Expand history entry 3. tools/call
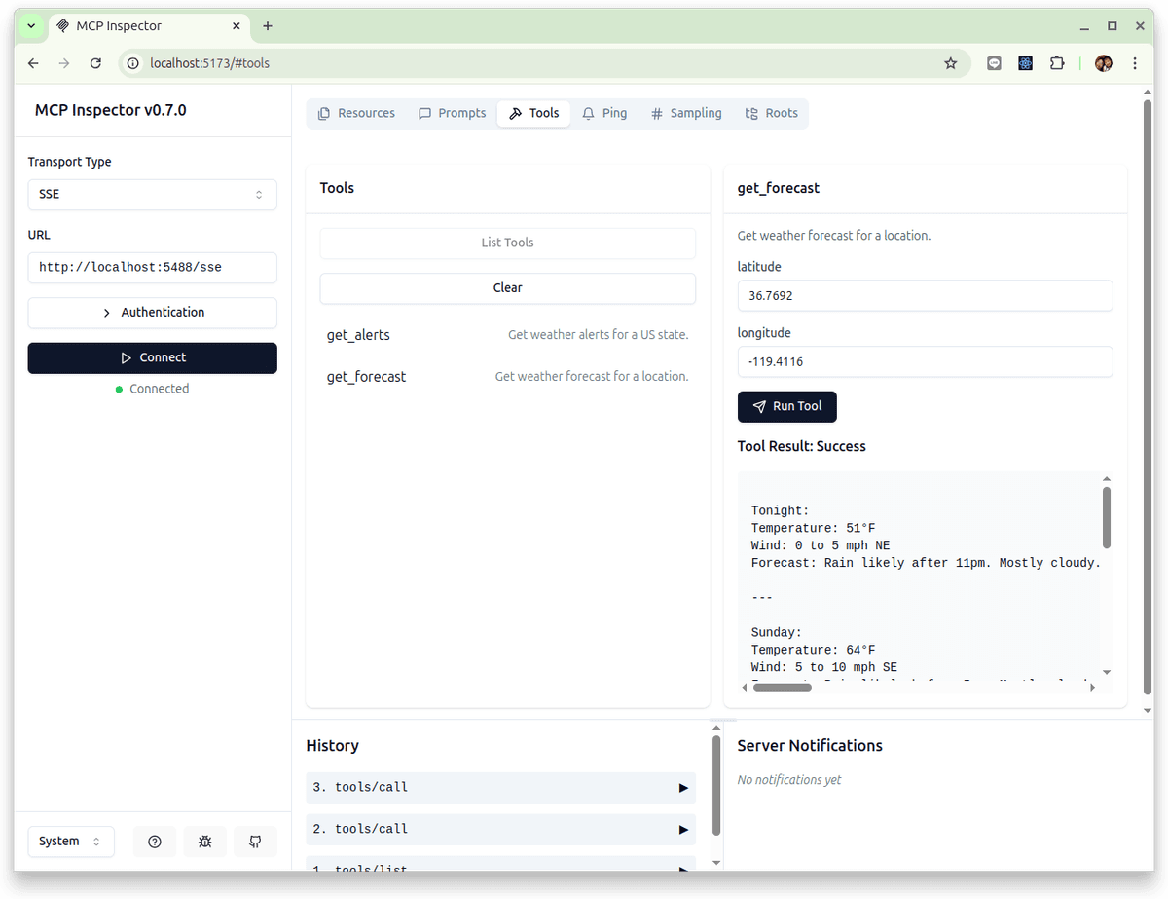The height and width of the screenshot is (899, 1168). [500, 787]
